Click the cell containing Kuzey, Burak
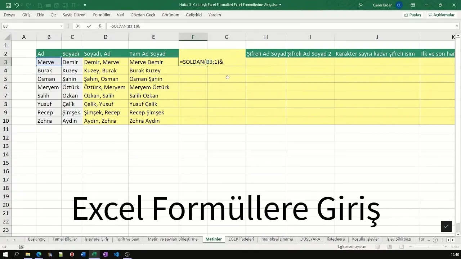 pos(106,71)
